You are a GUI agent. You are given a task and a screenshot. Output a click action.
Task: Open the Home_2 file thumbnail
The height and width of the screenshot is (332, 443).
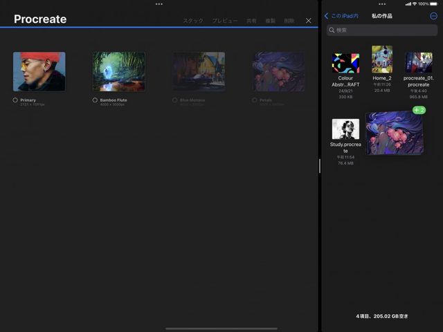(x=382, y=59)
